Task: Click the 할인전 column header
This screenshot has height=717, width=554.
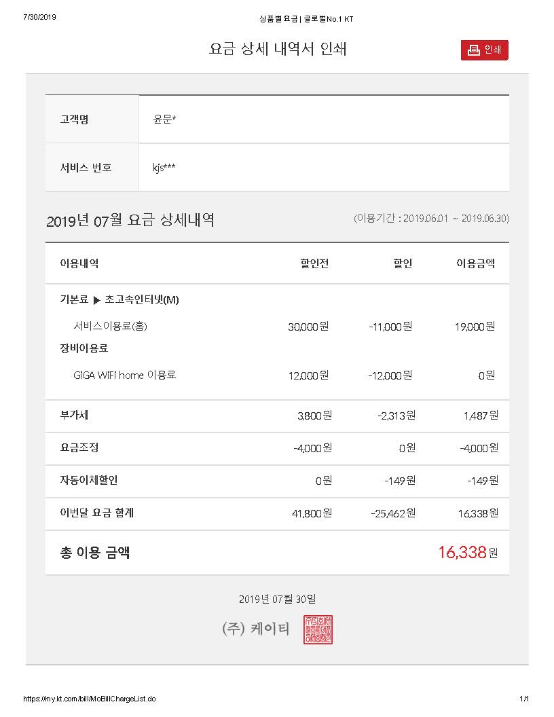Action: click(314, 263)
